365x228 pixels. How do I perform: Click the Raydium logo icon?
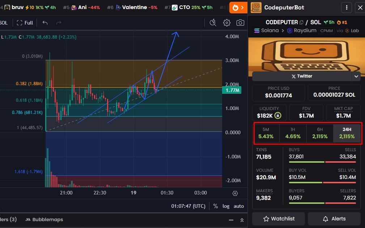pos(290,31)
